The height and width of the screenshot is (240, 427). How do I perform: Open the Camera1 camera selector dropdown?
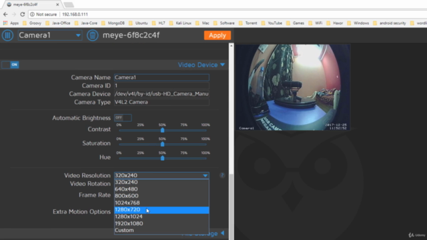pos(50,35)
